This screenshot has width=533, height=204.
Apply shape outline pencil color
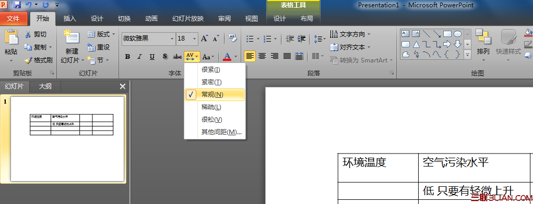coord(528,44)
